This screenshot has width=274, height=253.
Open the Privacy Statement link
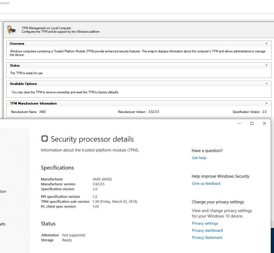click(207, 238)
